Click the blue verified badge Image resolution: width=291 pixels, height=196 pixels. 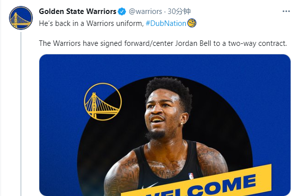coord(122,11)
